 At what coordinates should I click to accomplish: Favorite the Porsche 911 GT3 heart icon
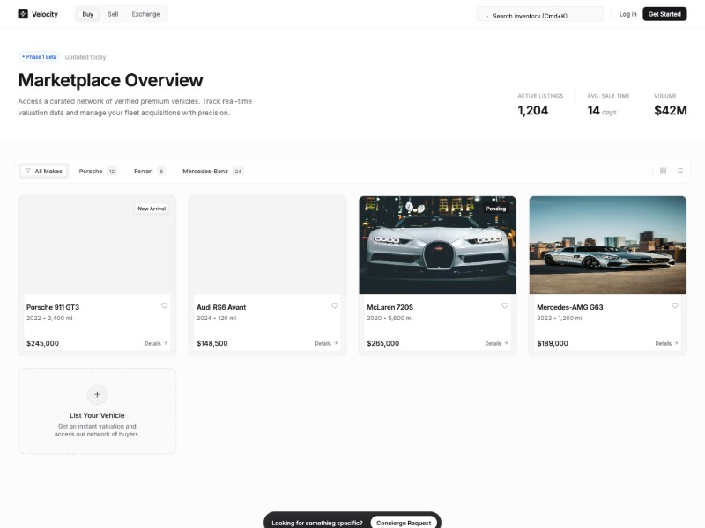click(164, 306)
